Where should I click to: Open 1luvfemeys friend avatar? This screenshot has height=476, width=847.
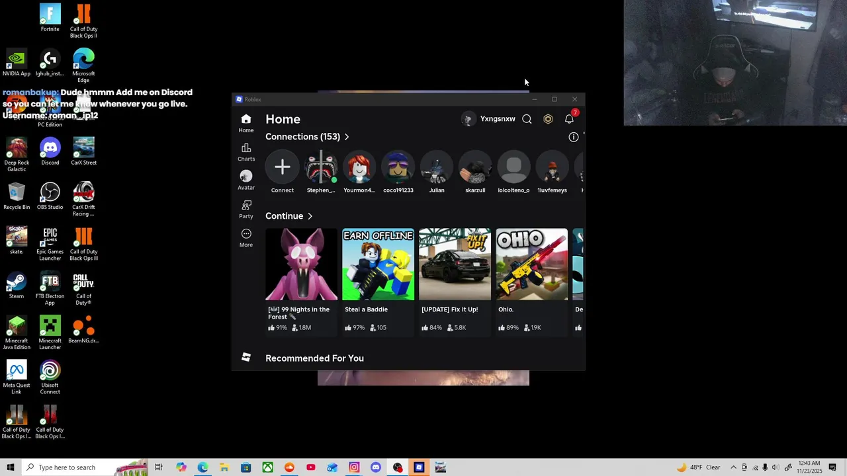point(552,167)
